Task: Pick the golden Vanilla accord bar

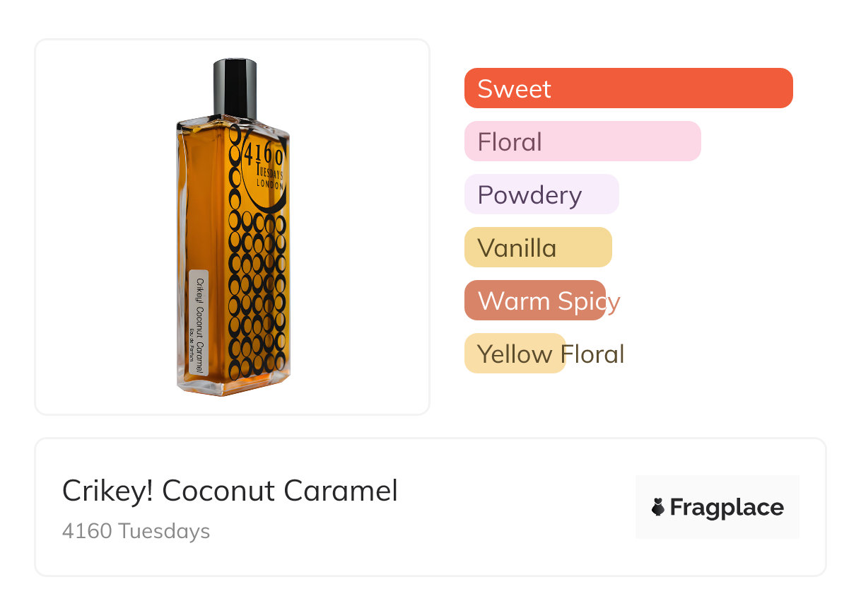Action: click(538, 248)
